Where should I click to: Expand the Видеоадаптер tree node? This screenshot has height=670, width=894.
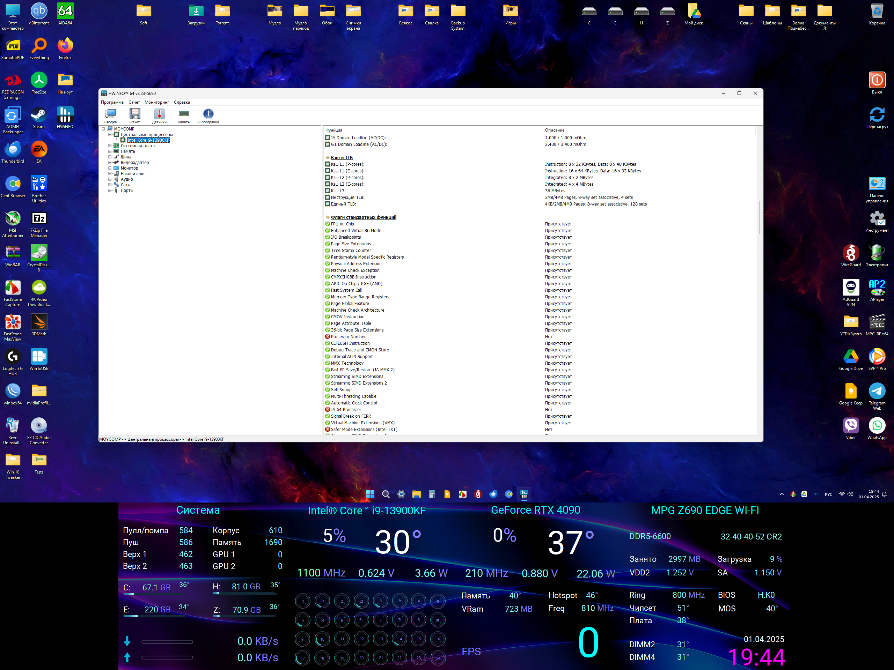point(110,162)
